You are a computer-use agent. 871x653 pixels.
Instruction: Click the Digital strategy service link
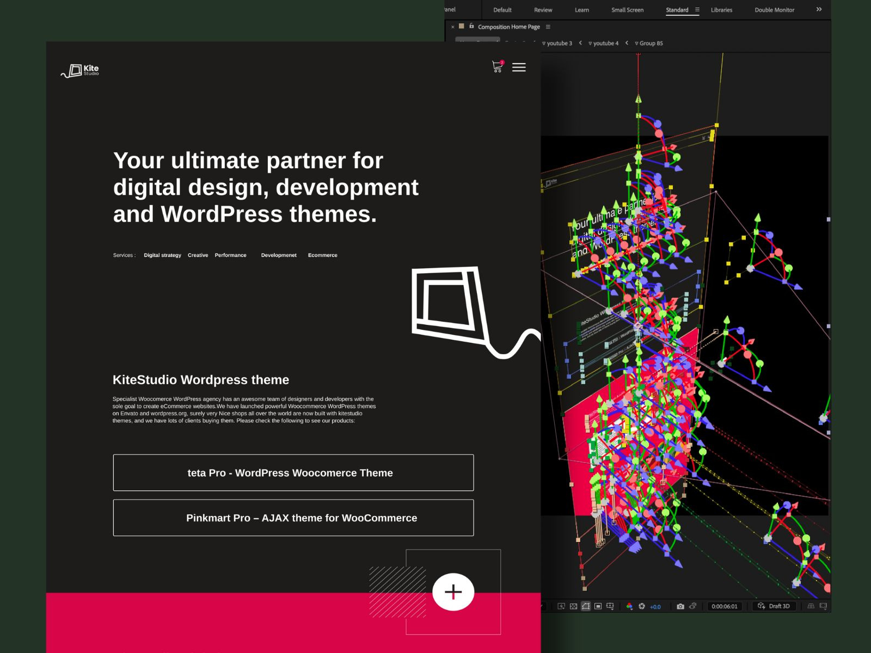[x=162, y=255]
